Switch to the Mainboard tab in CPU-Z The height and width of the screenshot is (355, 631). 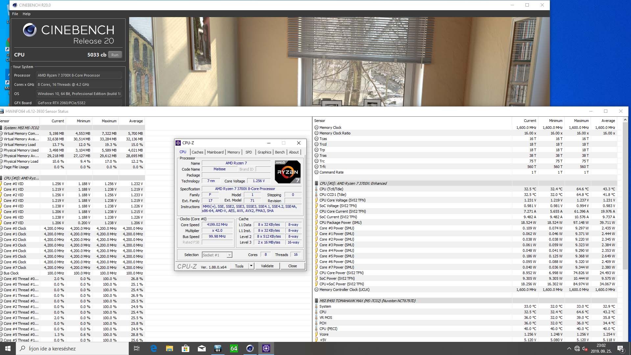(215, 152)
